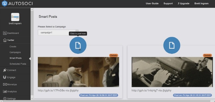
Task: Open the Engage magnet icon
Action: click(5, 77)
